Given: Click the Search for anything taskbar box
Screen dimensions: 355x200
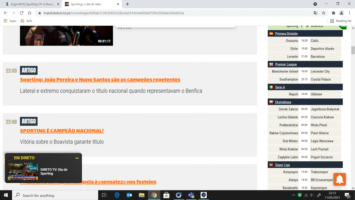Looking at the screenshot, I should 55,195.
